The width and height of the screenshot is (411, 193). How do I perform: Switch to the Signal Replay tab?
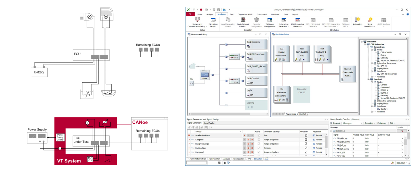point(209,123)
